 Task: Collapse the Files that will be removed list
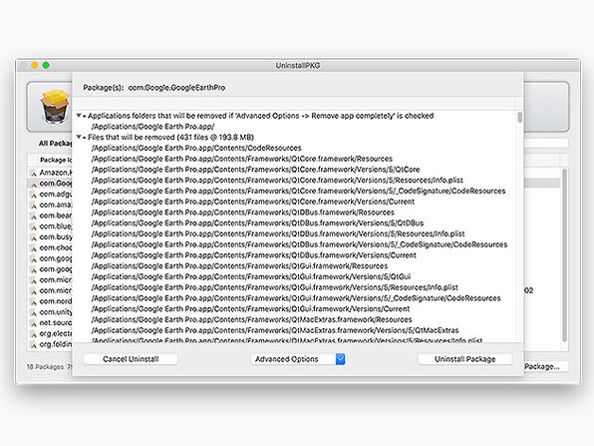point(79,137)
